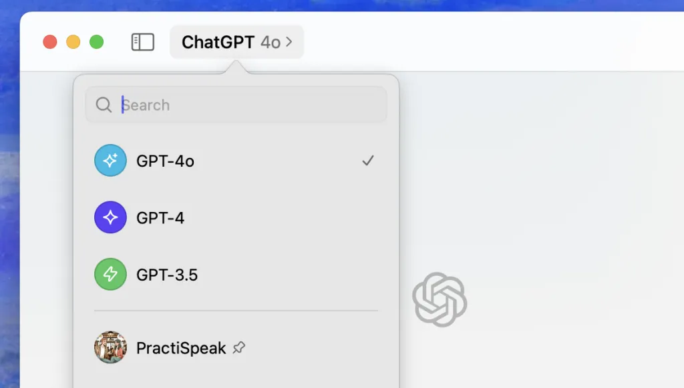Close the ChatGPT window with red button
The width and height of the screenshot is (684, 388).
pyautogui.click(x=50, y=42)
